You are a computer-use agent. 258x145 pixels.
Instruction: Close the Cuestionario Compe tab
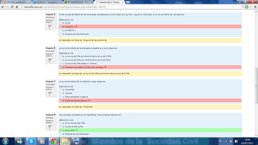click(123, 2)
